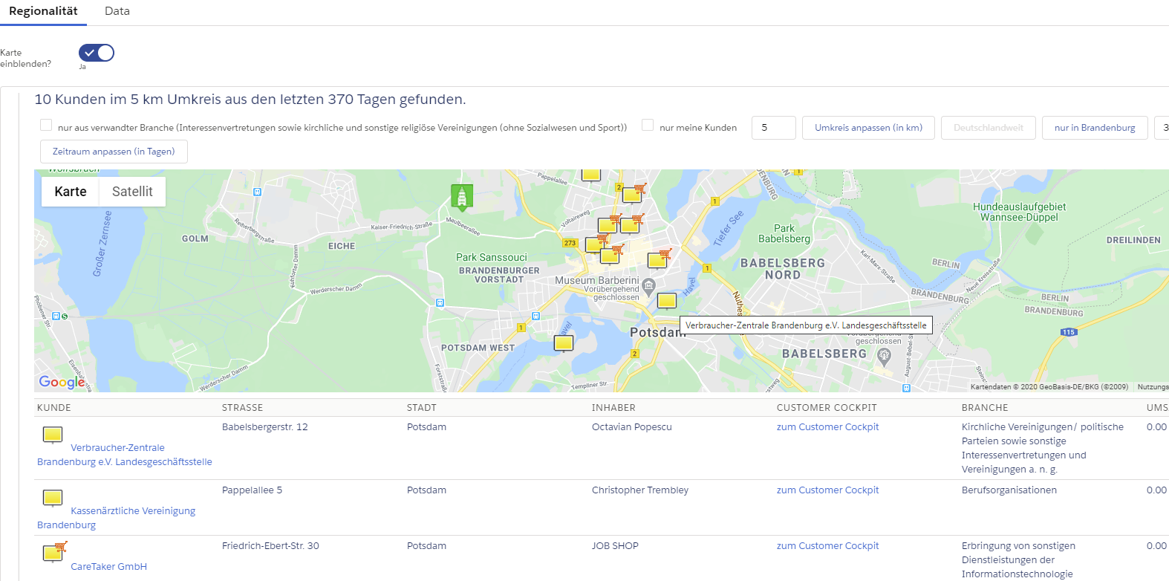Click the Berufsorganisationen branch cell
Viewport: 1169px width, 581px height.
click(x=1009, y=490)
